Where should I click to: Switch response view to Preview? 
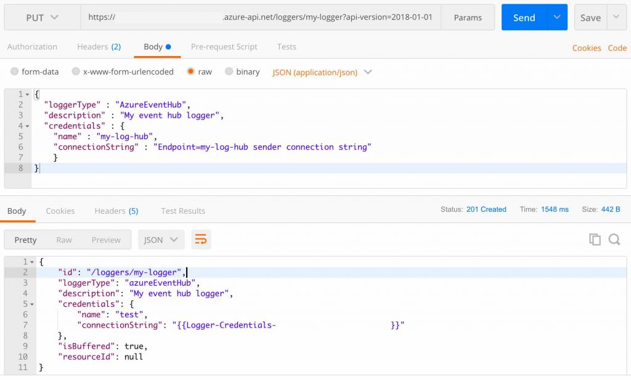click(106, 240)
